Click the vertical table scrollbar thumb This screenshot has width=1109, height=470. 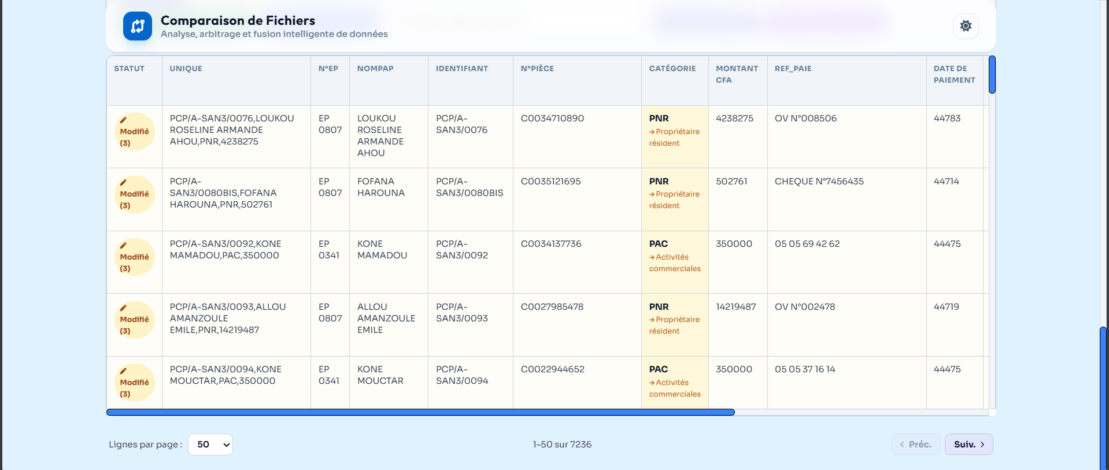992,75
